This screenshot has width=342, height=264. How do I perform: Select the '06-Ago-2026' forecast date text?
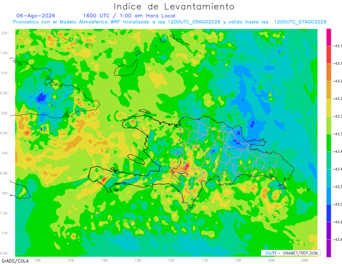pos(36,16)
